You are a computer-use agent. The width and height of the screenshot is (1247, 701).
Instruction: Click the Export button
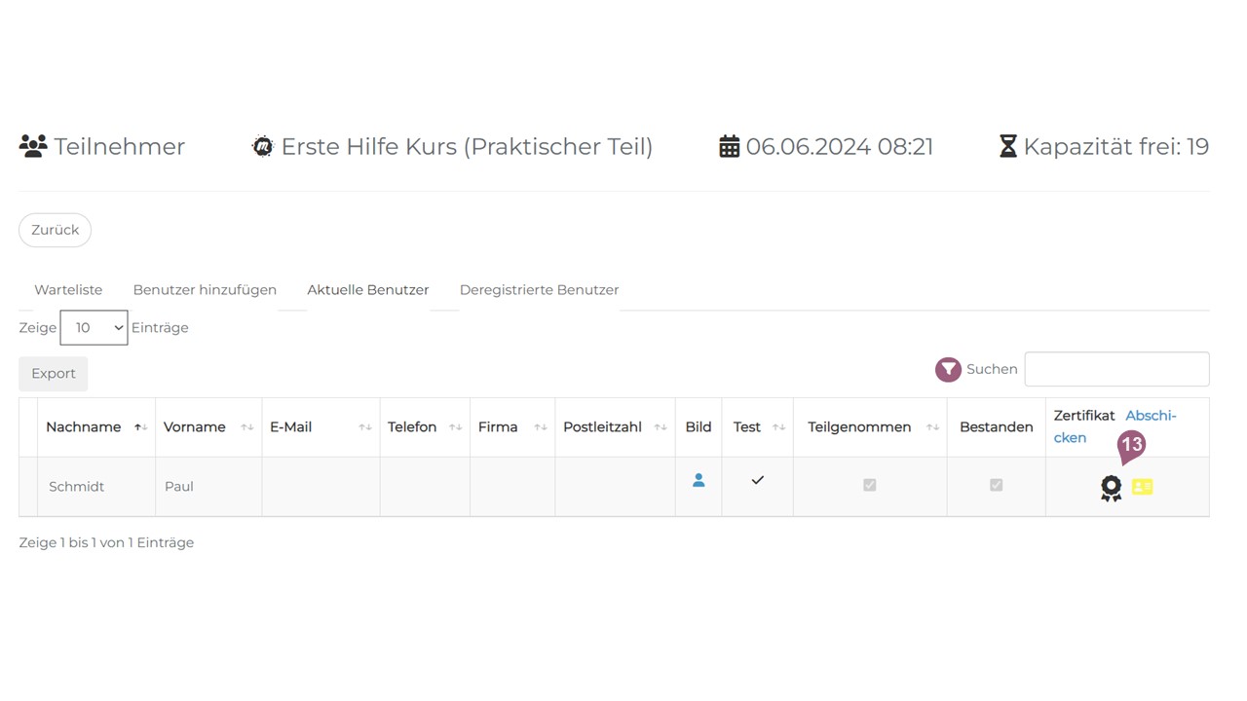coord(54,374)
